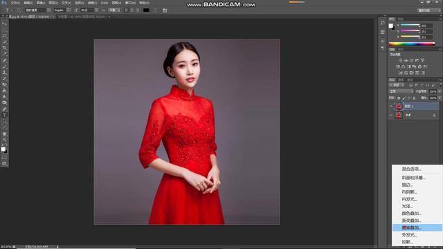This screenshot has width=443, height=249.
Task: Toggle layer filtering on or off
Action: 440,85
